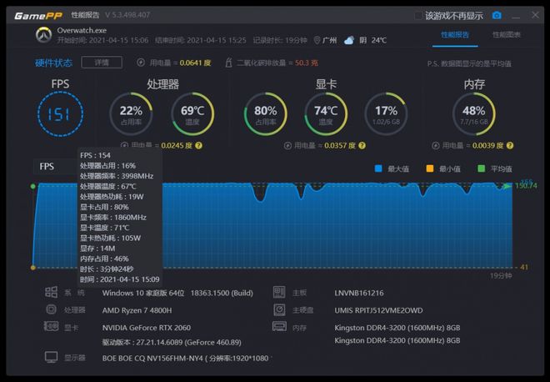Close the GamePP report window
The image size is (550, 382).
coord(535,15)
